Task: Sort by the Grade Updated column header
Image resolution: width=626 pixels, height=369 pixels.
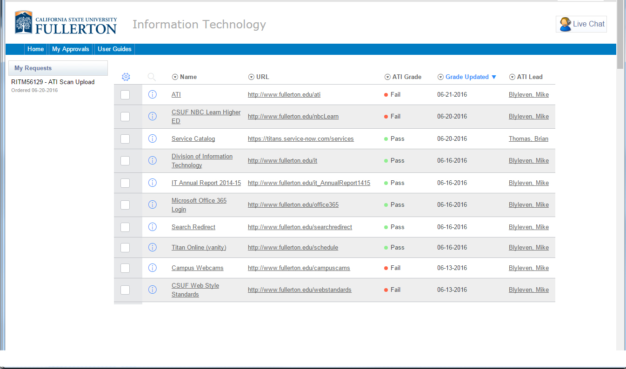Action: 467,77
